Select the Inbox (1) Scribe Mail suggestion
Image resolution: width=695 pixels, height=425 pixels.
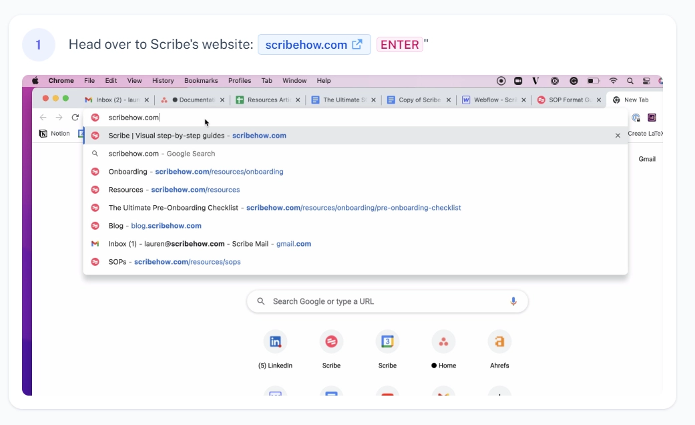point(355,243)
